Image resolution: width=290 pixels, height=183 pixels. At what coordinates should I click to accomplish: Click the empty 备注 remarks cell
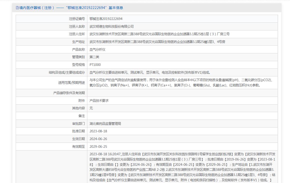click(182, 116)
